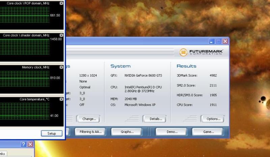Click the Memory clock graph area
The image size is (270, 157).
coord(25,79)
